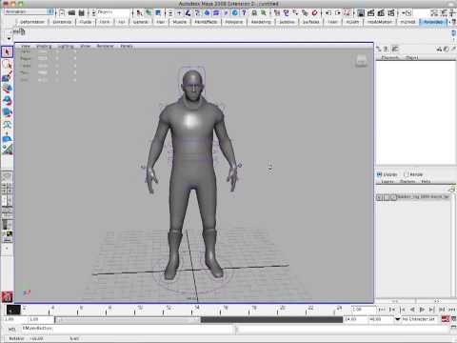Toggle visibility box of the rig layer
The image size is (457, 343).
[x=379, y=197]
